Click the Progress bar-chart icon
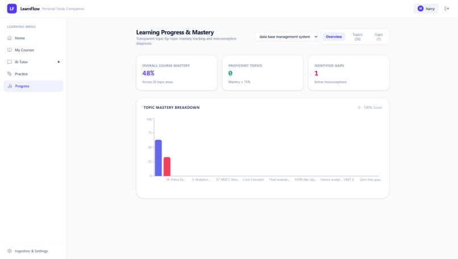Screen dimensions: 458x259 pyautogui.click(x=10, y=86)
